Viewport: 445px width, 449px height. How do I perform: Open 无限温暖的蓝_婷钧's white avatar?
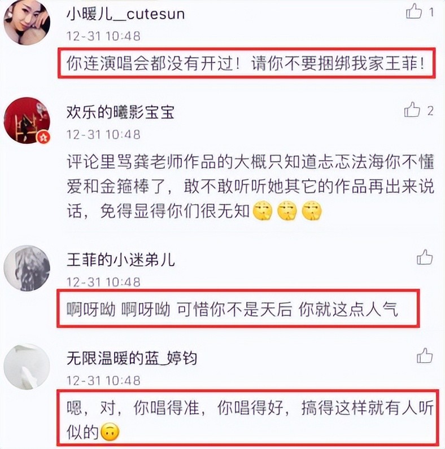click(x=27, y=367)
